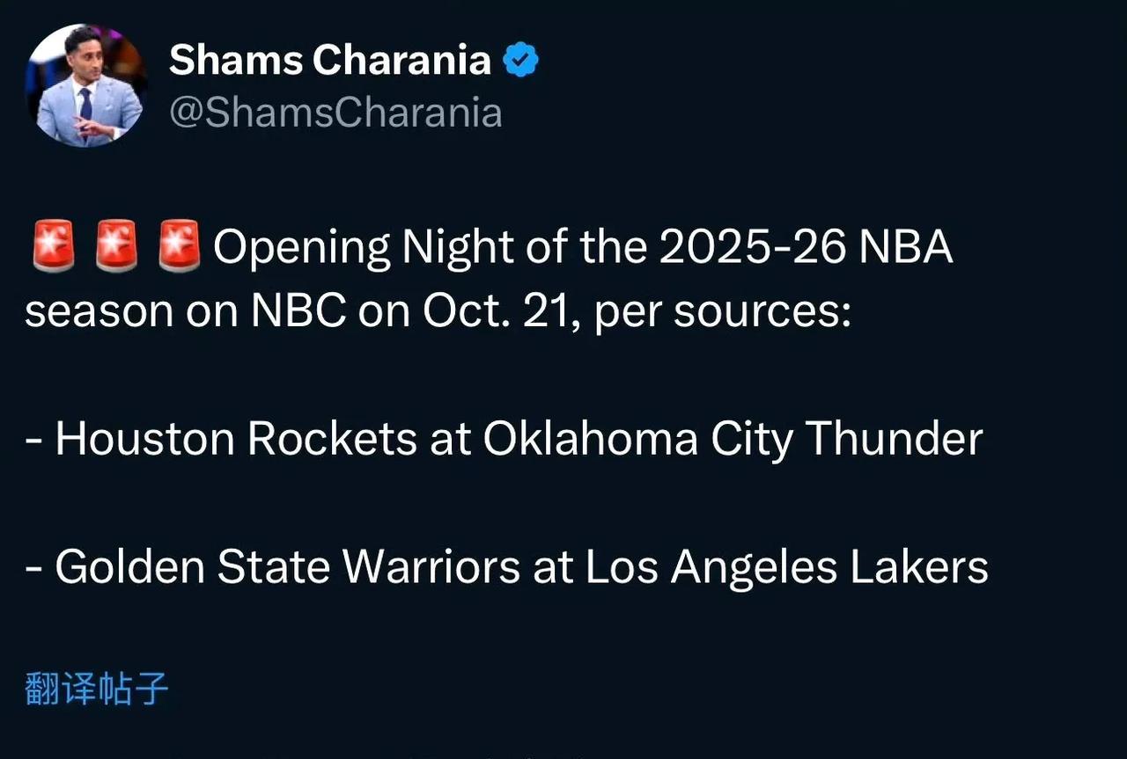Click the display name Shams Charania
The image size is (1127, 759).
pos(329,60)
